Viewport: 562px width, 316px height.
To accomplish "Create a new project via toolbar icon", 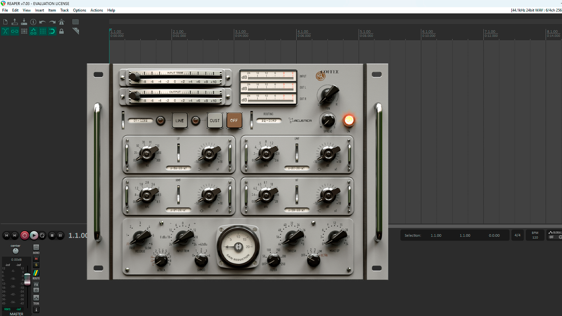I will [5, 22].
